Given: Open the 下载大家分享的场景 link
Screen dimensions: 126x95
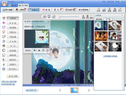Looking at the screenshot, I should 9,82.
